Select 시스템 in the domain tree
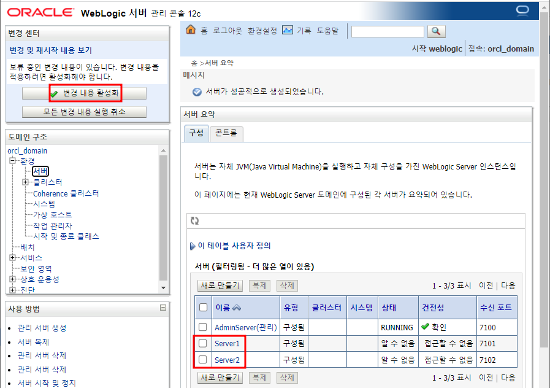The height and width of the screenshot is (388, 550). tap(44, 204)
